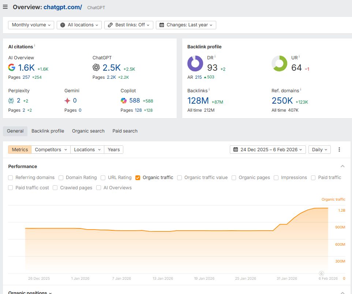Click the AI citations info icon
The width and height of the screenshot is (352, 294).
click(34, 46)
